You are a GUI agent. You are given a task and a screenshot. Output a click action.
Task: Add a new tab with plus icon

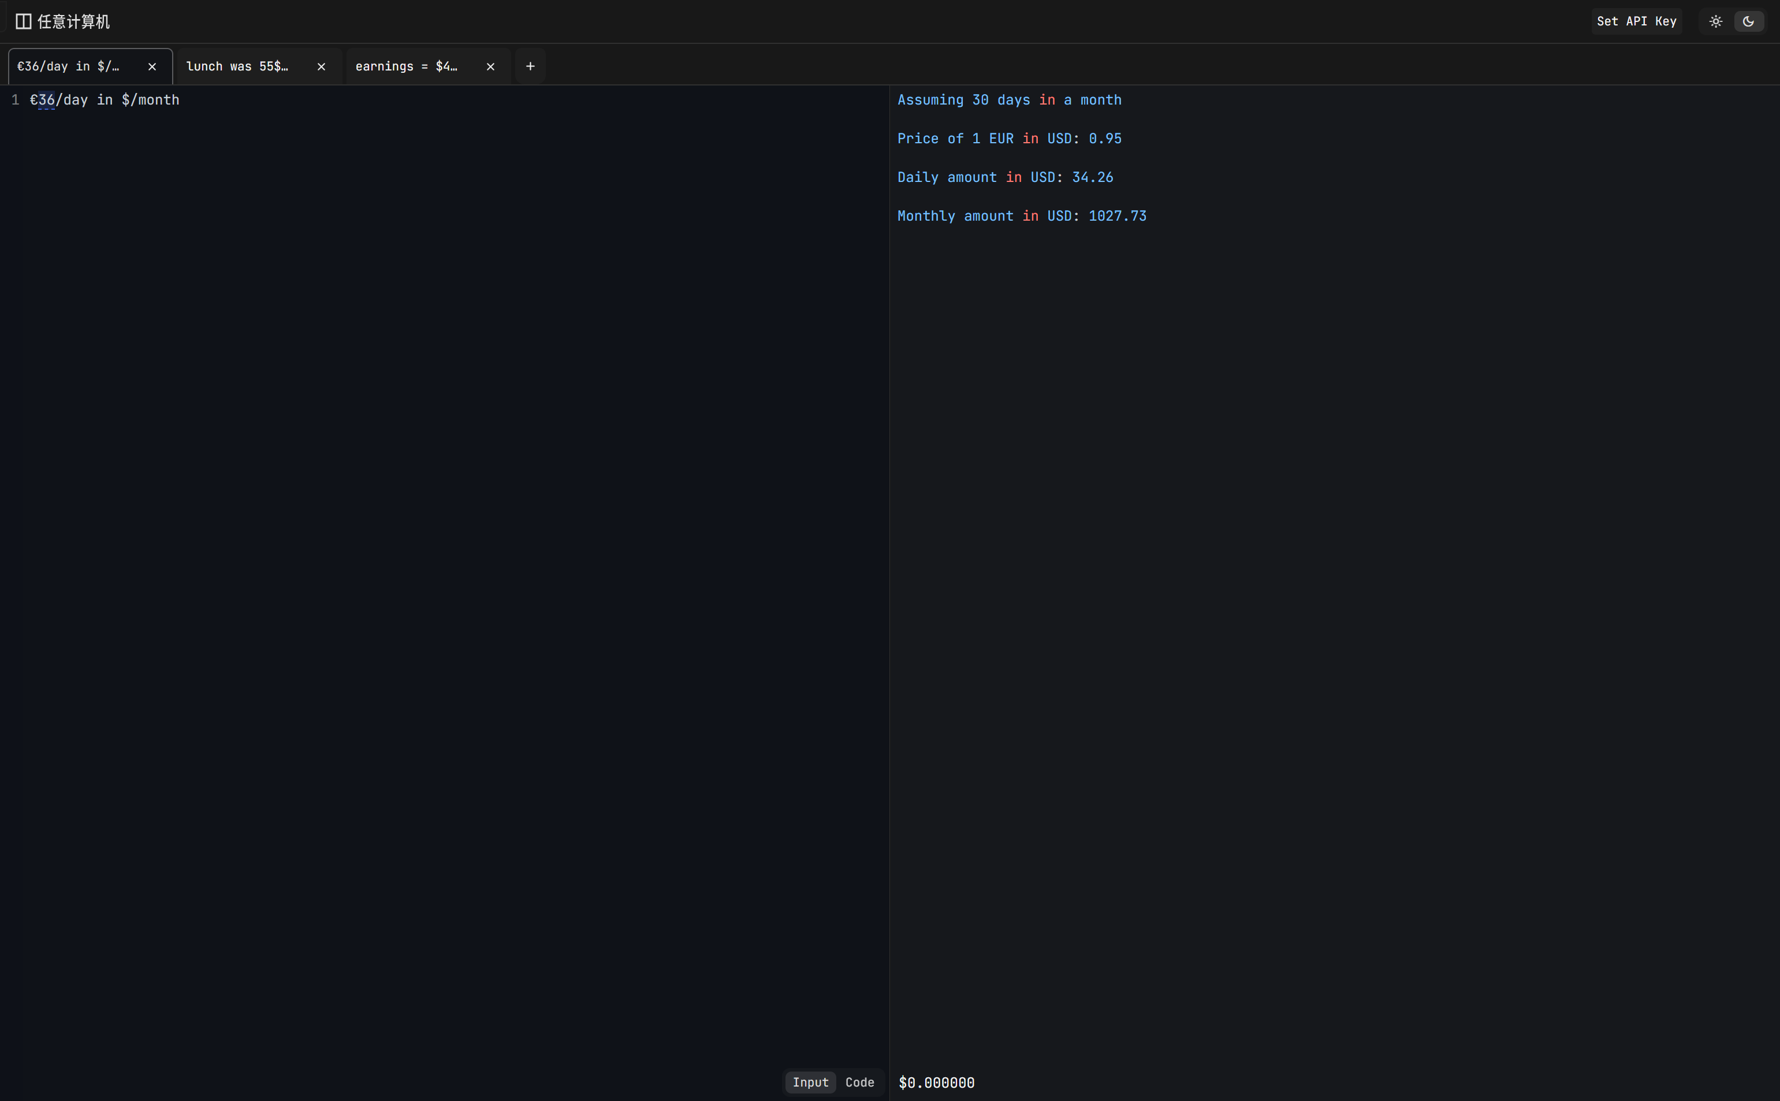click(530, 67)
